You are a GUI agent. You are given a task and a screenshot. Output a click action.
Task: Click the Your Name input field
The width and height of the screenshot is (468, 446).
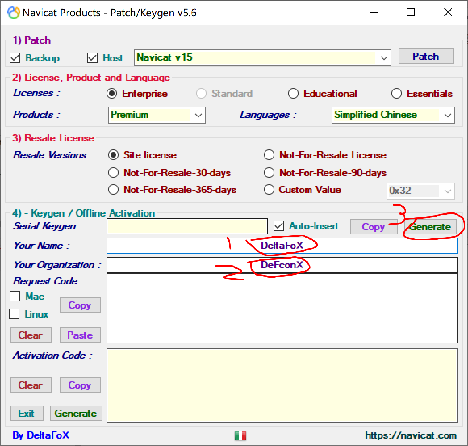click(282, 245)
